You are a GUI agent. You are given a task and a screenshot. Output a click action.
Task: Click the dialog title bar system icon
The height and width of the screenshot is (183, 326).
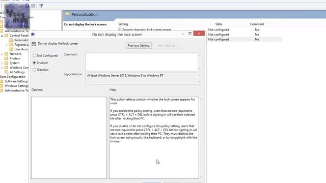coord(33,35)
